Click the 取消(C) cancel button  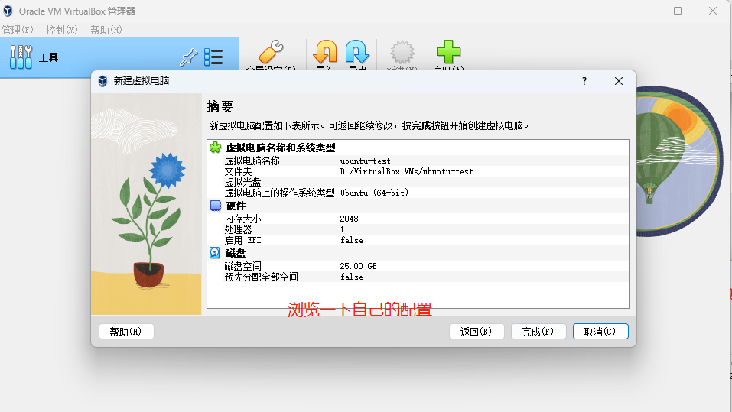(x=600, y=332)
